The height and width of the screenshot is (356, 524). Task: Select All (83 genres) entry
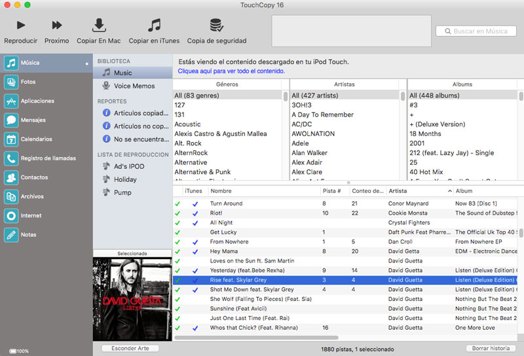click(x=227, y=96)
